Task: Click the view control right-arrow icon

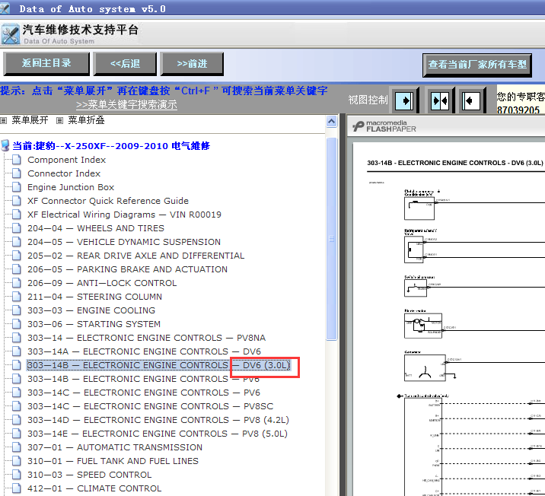Action: pyautogui.click(x=405, y=100)
